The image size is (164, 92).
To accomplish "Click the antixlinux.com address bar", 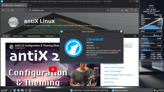I will tap(67, 10).
